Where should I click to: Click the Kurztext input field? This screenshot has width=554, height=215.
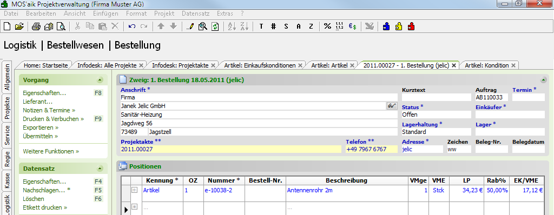pos(437,97)
